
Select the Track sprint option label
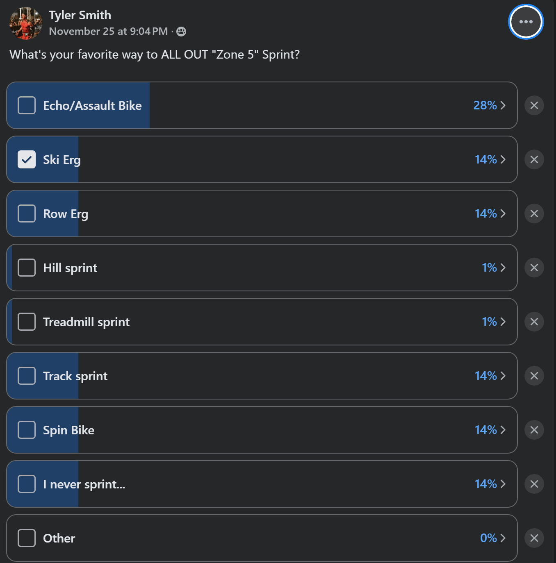[x=75, y=376]
